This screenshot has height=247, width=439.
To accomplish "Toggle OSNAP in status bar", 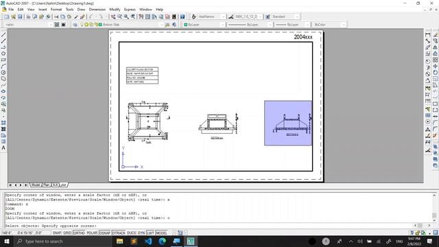I will 105,233.
